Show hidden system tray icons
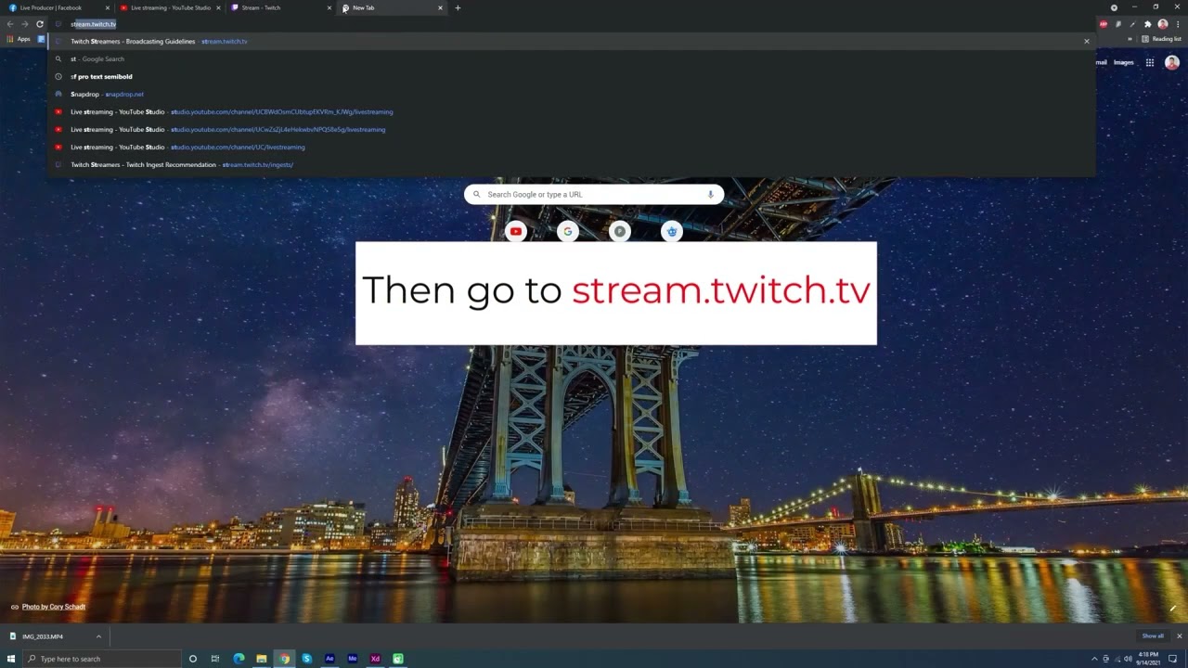Image resolution: width=1188 pixels, height=668 pixels. [x=1093, y=659]
